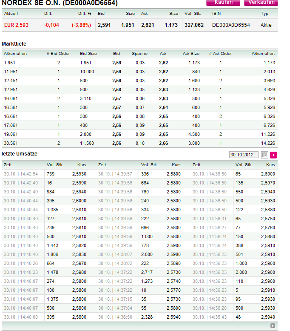Image resolution: width=290 pixels, height=331 pixels.
Task: Click the Bid Size cell 3.110
Action: (x=85, y=98)
